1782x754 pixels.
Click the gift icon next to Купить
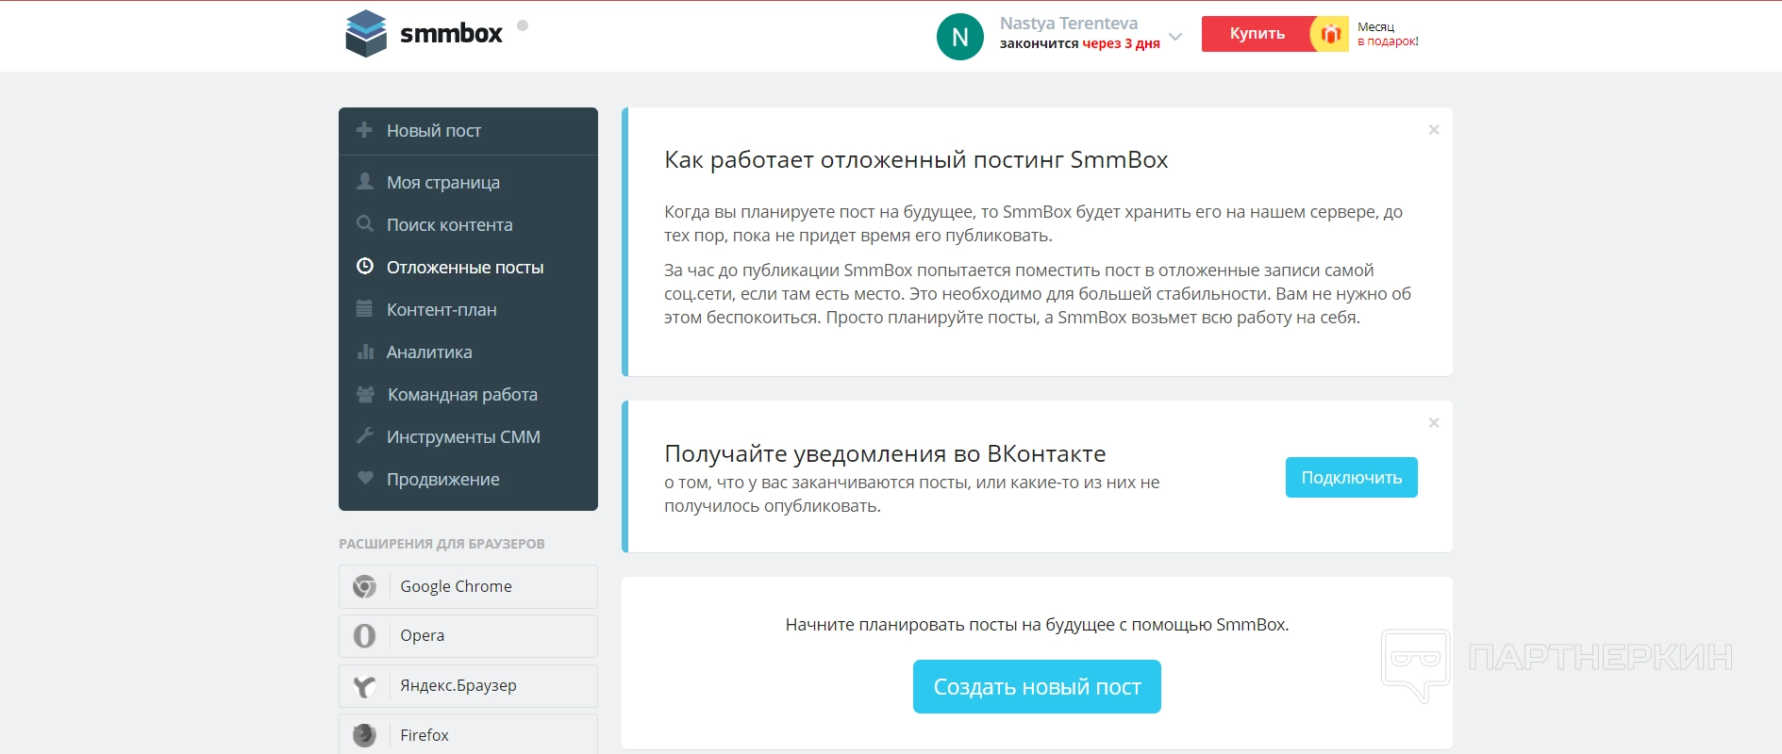[x=1330, y=34]
